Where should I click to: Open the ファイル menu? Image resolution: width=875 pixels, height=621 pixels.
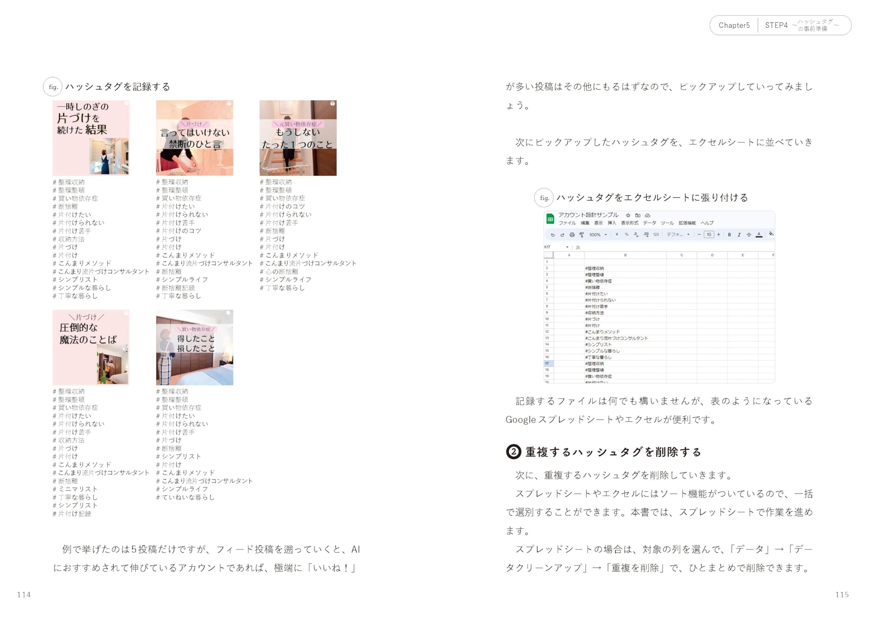[567, 223]
